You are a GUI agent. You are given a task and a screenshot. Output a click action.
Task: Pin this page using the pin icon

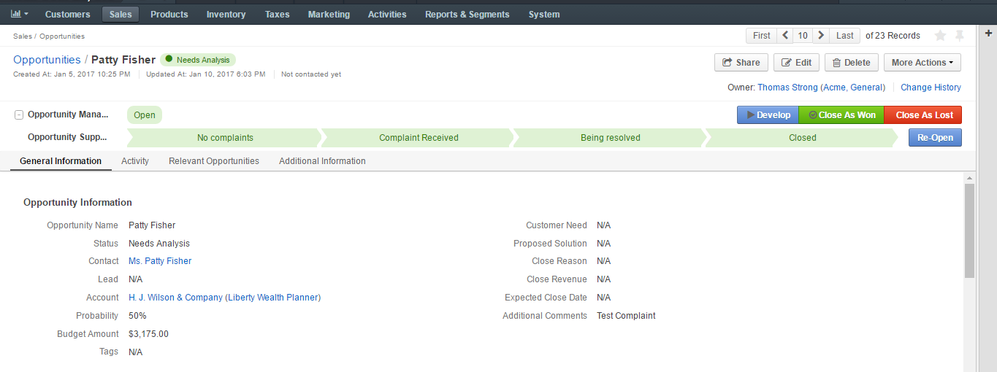pos(960,36)
